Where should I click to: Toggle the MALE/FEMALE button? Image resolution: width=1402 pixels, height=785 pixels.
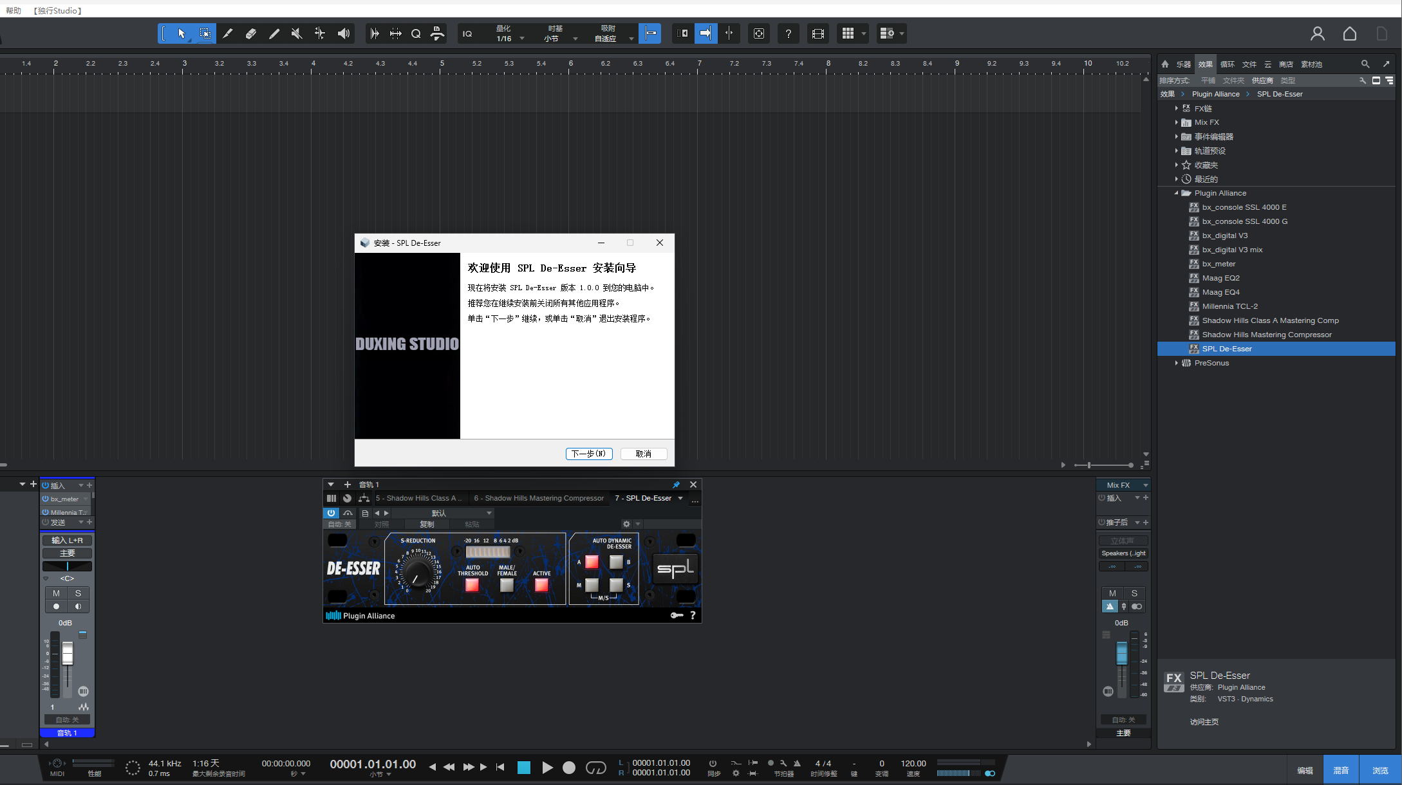tap(507, 584)
